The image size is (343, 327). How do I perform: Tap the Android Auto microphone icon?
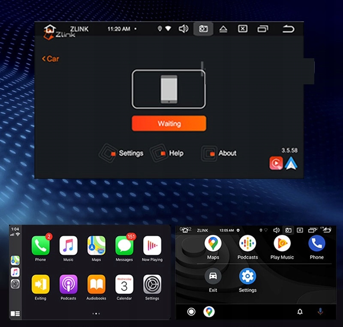320,312
